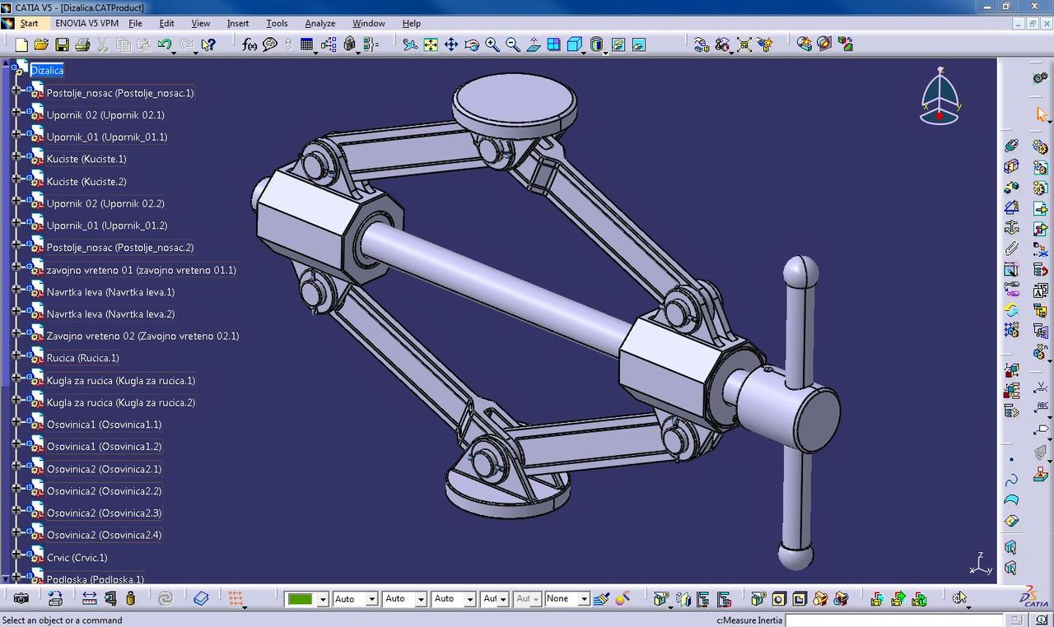The width and height of the screenshot is (1054, 627).
Task: Zoom out with the magnifier minus
Action: [x=513, y=44]
